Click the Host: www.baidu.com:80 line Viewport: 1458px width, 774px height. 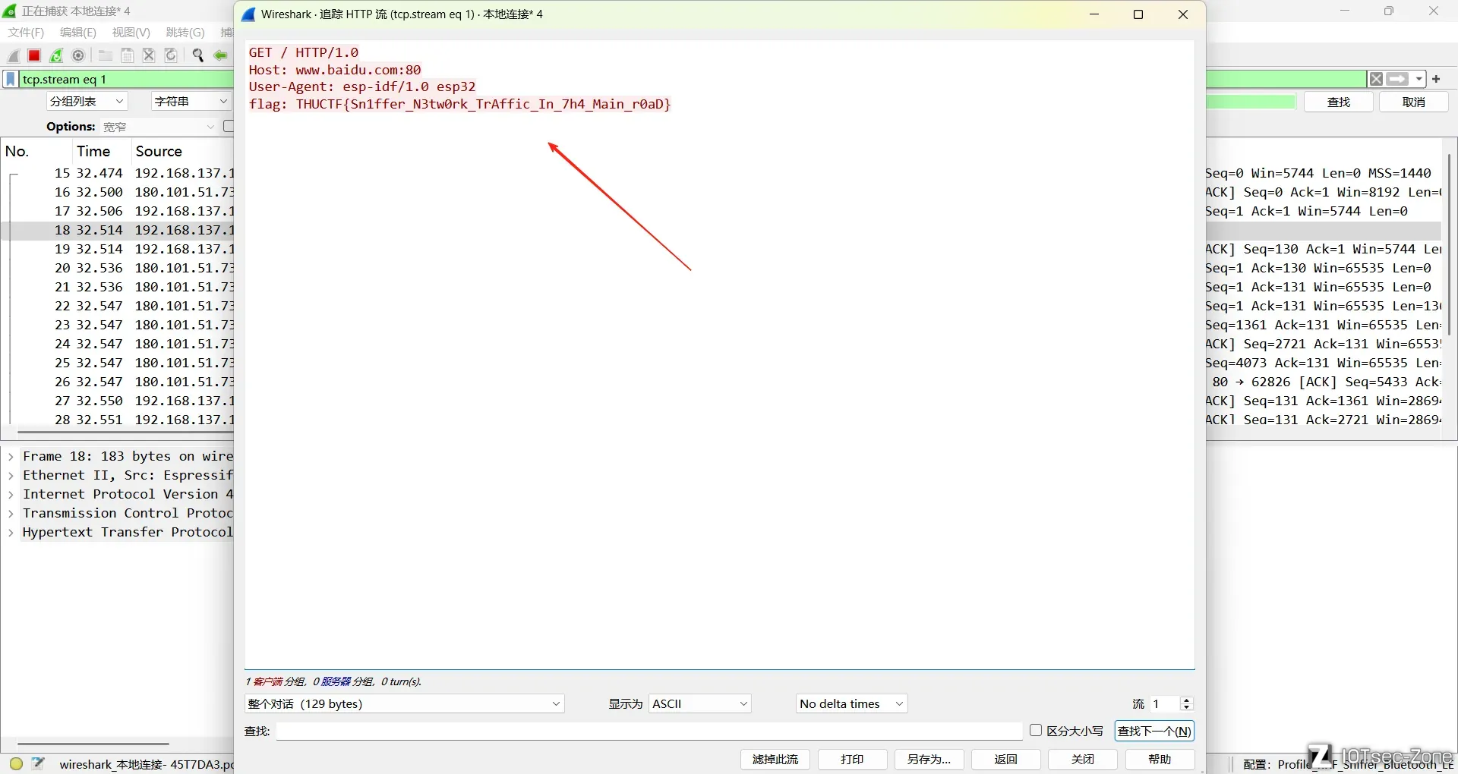[335, 70]
